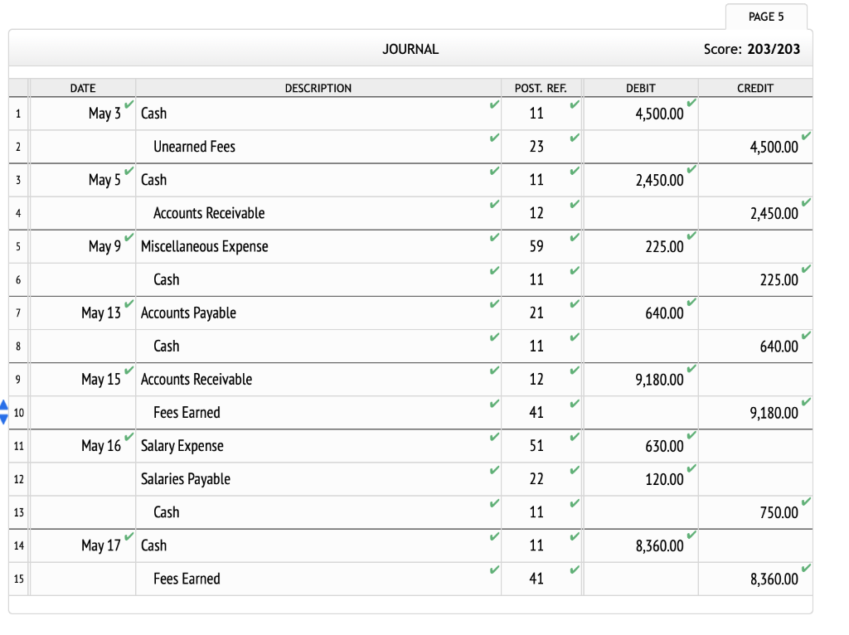Click the checkmark on Salary Expense description
The height and width of the screenshot is (635, 849).
coord(494,438)
